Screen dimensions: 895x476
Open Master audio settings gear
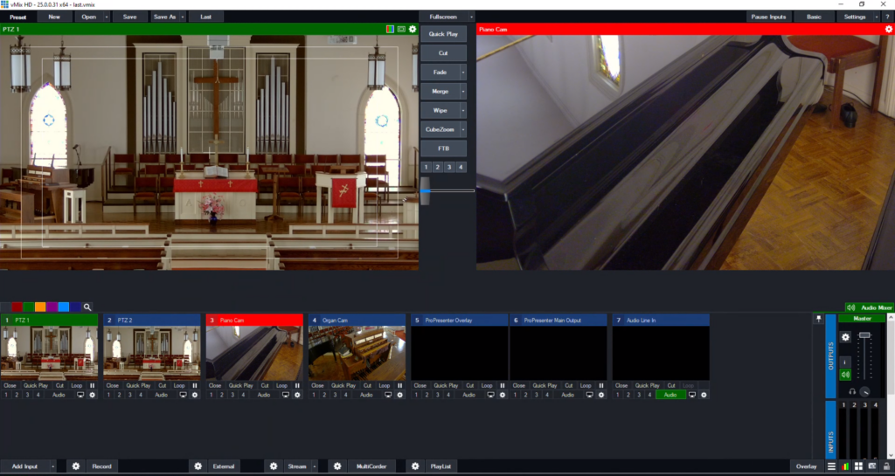845,337
